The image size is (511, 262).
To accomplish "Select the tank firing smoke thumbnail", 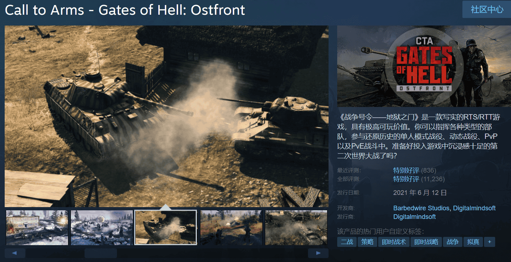I will [166, 228].
